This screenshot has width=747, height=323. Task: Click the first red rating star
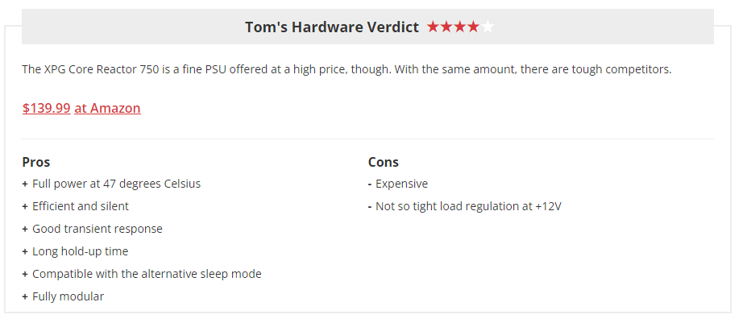pos(433,27)
